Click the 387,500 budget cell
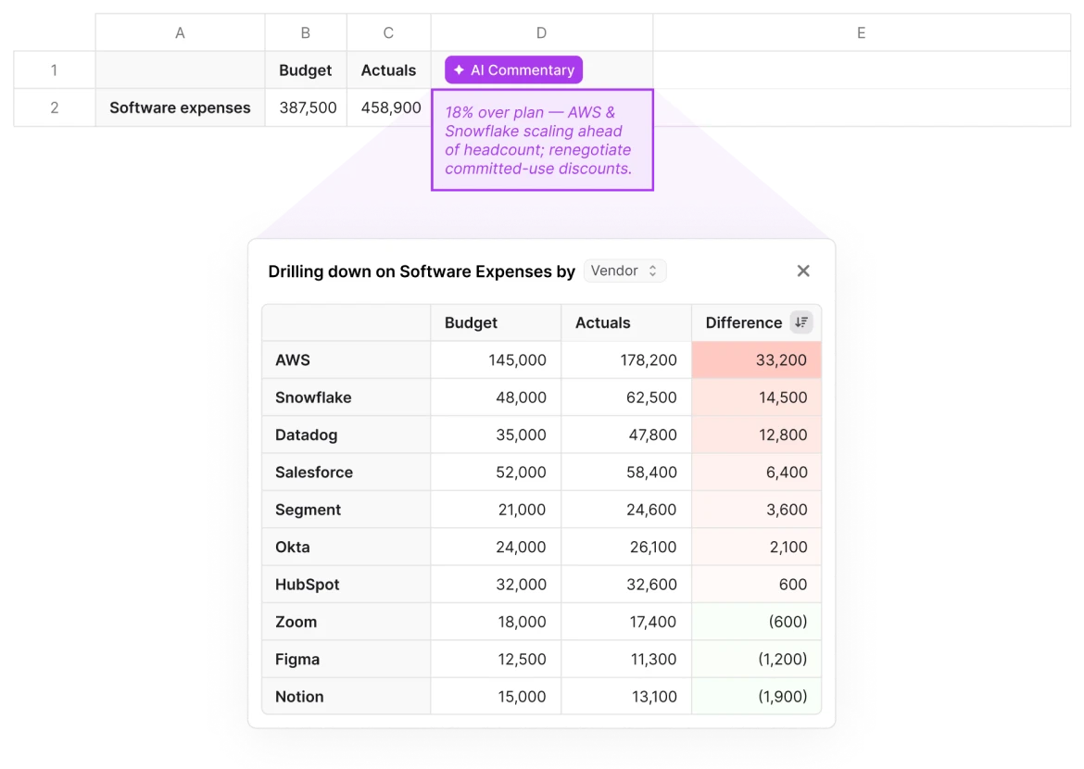The height and width of the screenshot is (769, 1084). coord(306,107)
